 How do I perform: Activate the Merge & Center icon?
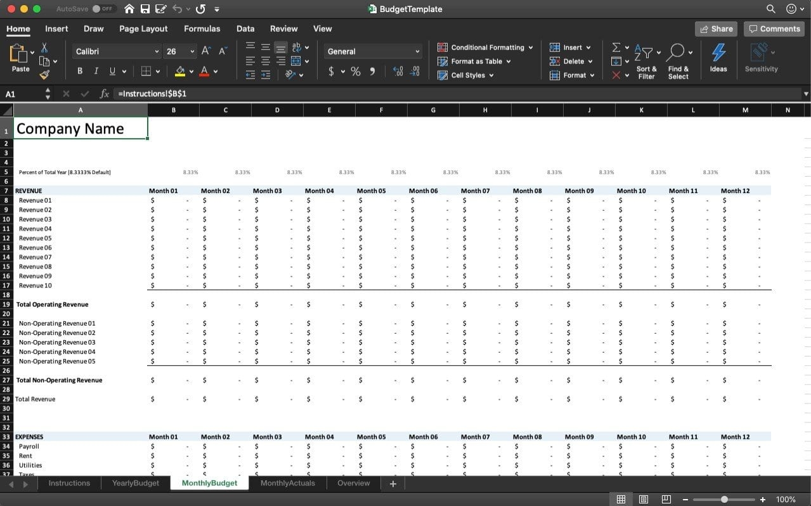point(297,61)
